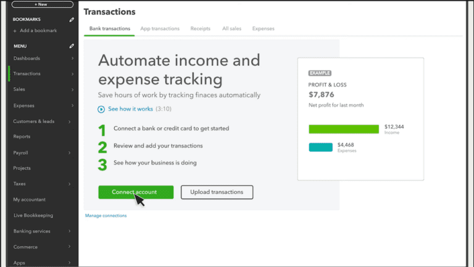The image size is (474, 267).
Task: Click the Upload transactions button
Action: coord(217,192)
